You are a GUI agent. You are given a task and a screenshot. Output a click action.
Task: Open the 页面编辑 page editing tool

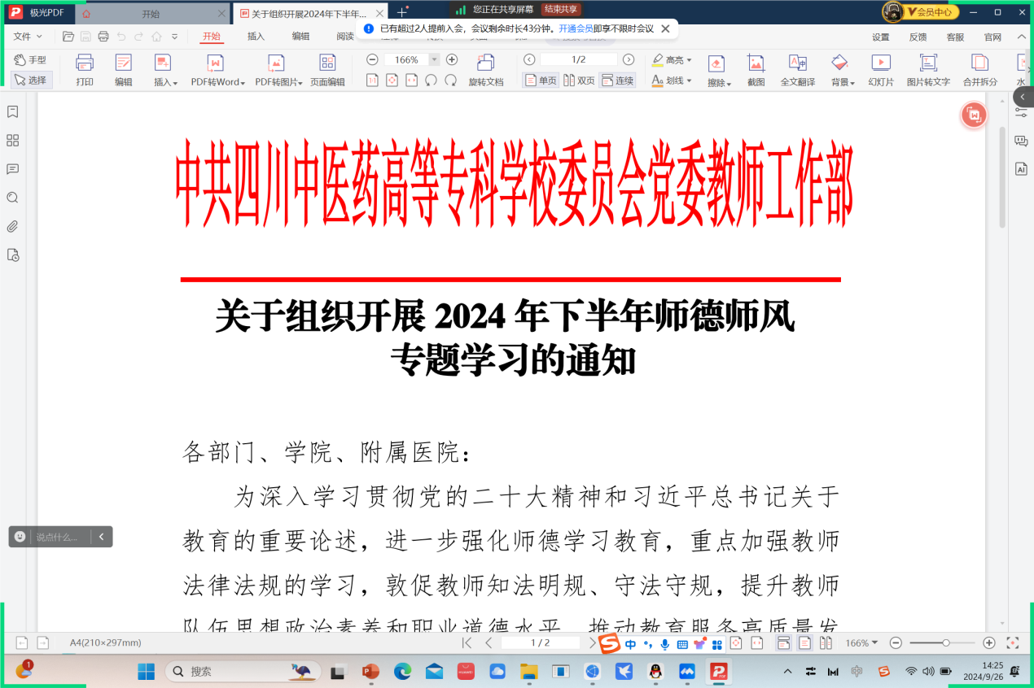[327, 71]
